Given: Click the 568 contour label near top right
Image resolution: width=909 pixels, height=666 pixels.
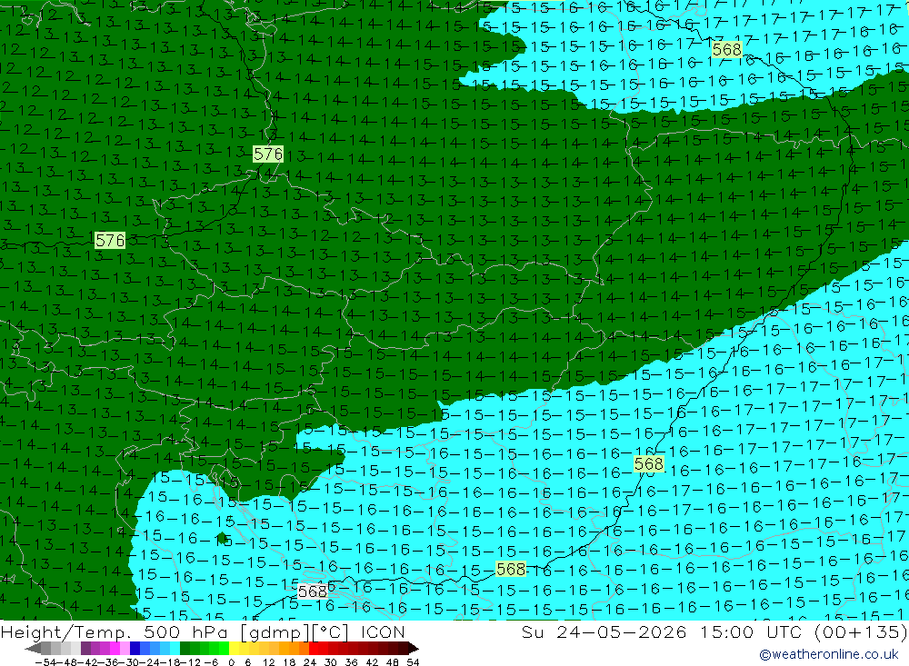Looking at the screenshot, I should pos(726,50).
